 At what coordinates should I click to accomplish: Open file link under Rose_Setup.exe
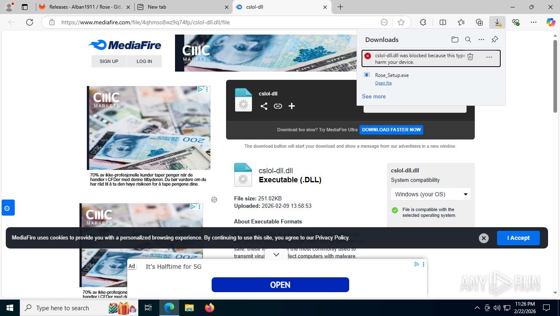pyautogui.click(x=383, y=83)
